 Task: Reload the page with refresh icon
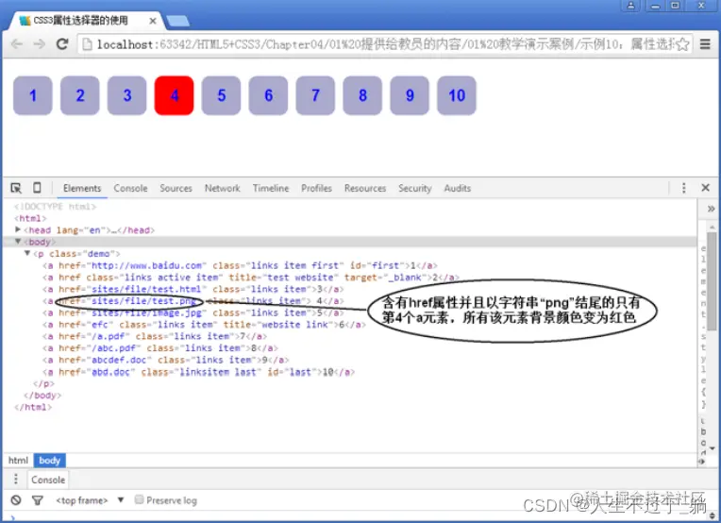[x=62, y=44]
